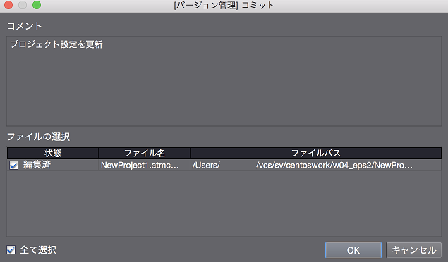448x262 pixels.
Task: Click the green zoom window button
Action: (37, 5)
